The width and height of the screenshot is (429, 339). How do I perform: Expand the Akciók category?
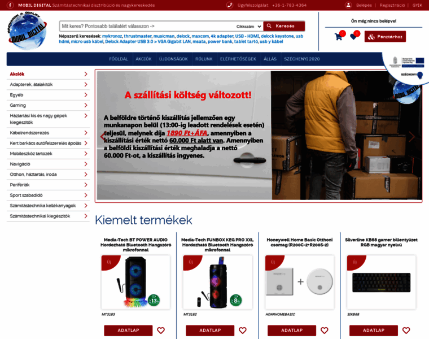pos(86,74)
